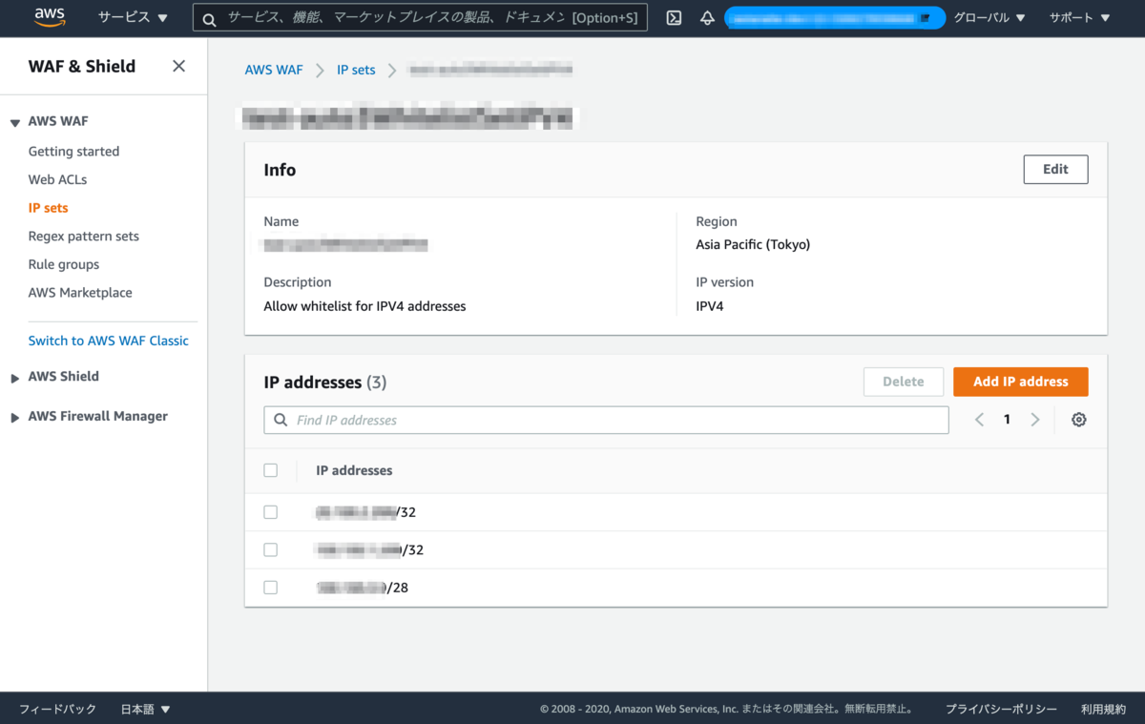
Task: Click the Delete button
Action: (904, 382)
